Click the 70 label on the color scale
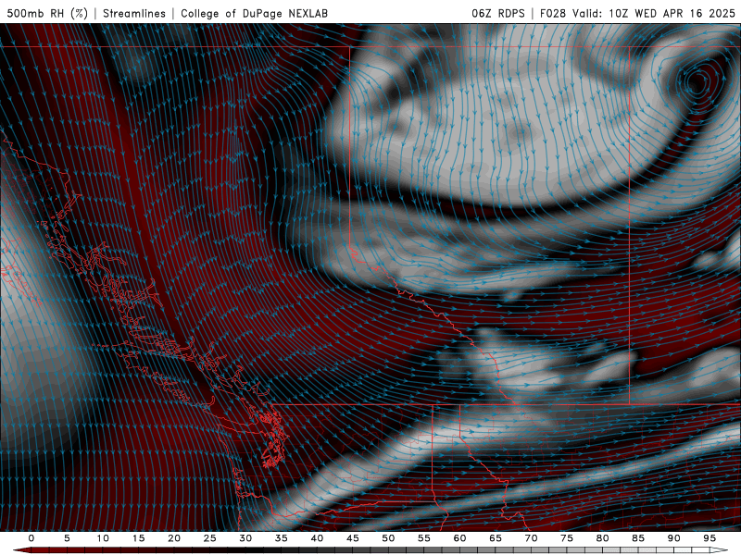Screen dimensions: 741x555 531,538
